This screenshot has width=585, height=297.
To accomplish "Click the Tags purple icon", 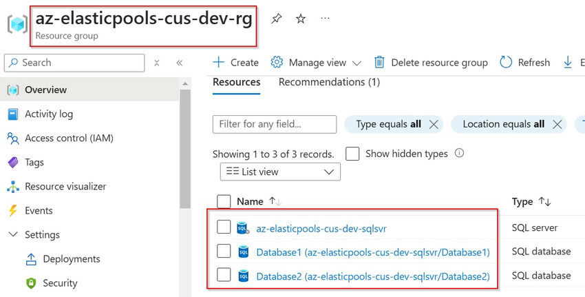I will pyautogui.click(x=12, y=163).
